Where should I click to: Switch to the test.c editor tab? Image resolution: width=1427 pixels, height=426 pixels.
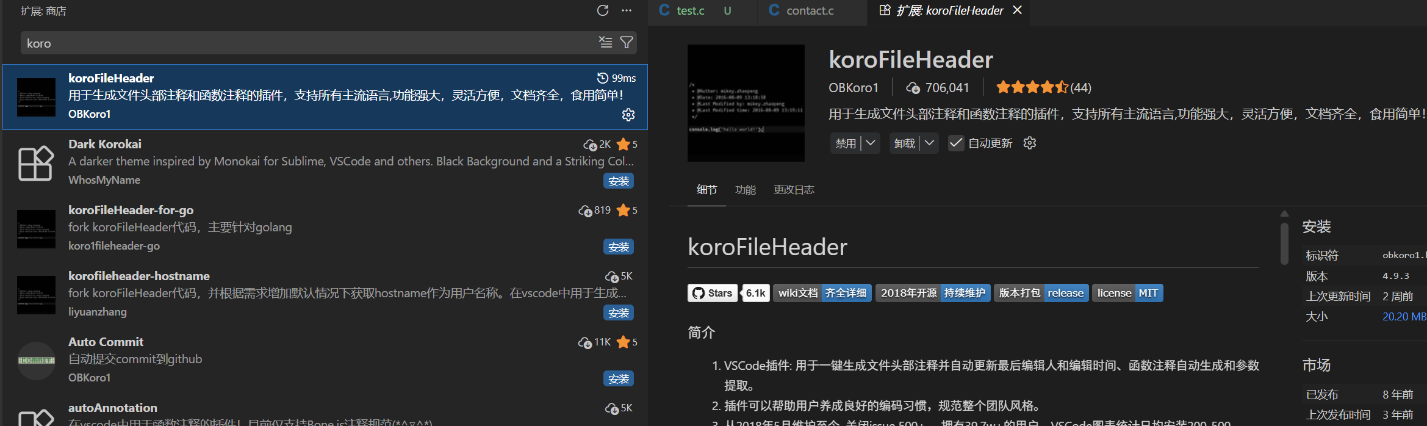(x=703, y=11)
